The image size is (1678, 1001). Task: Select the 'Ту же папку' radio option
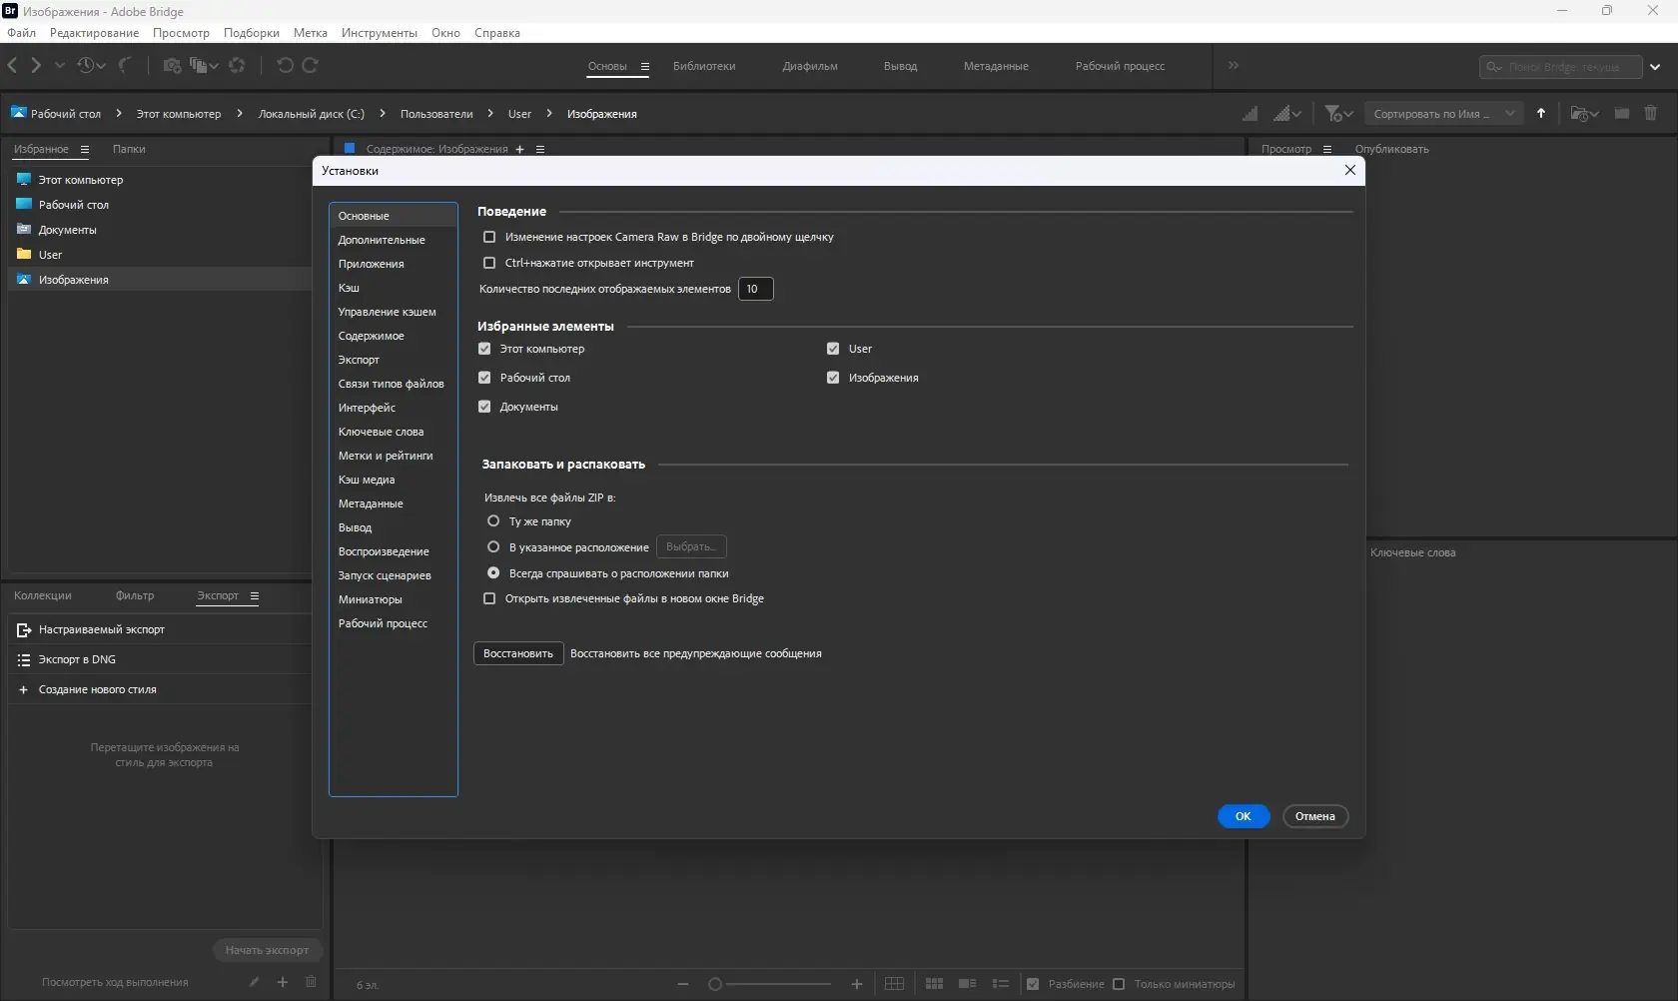click(x=493, y=521)
